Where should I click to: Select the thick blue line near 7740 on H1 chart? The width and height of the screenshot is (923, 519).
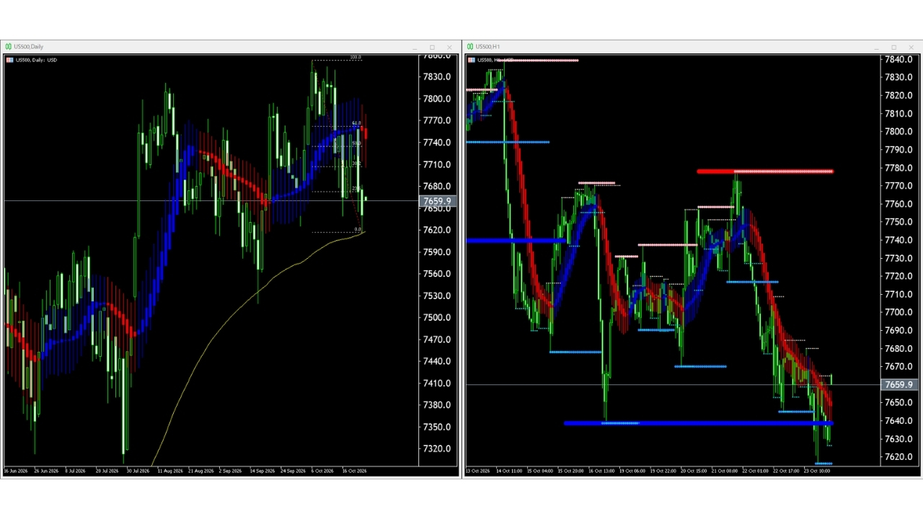click(x=516, y=240)
